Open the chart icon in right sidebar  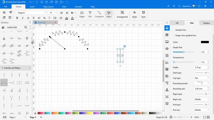pyautogui.click(x=167, y=62)
